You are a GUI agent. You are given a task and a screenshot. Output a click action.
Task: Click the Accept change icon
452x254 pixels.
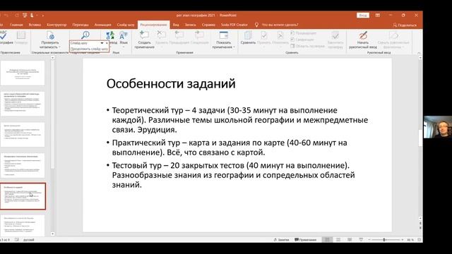point(263,35)
